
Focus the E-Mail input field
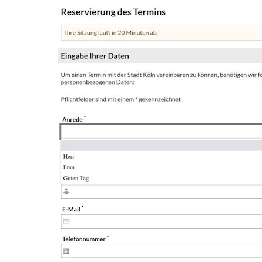pyautogui.click(x=162, y=221)
